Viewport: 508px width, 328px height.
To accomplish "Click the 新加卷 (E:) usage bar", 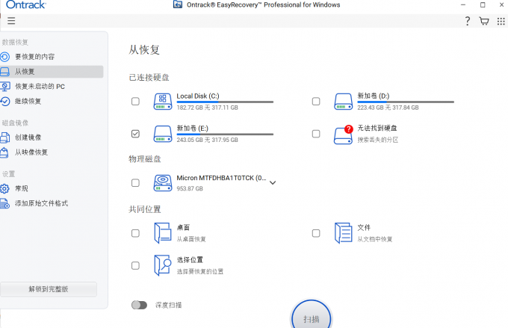I will point(225,134).
